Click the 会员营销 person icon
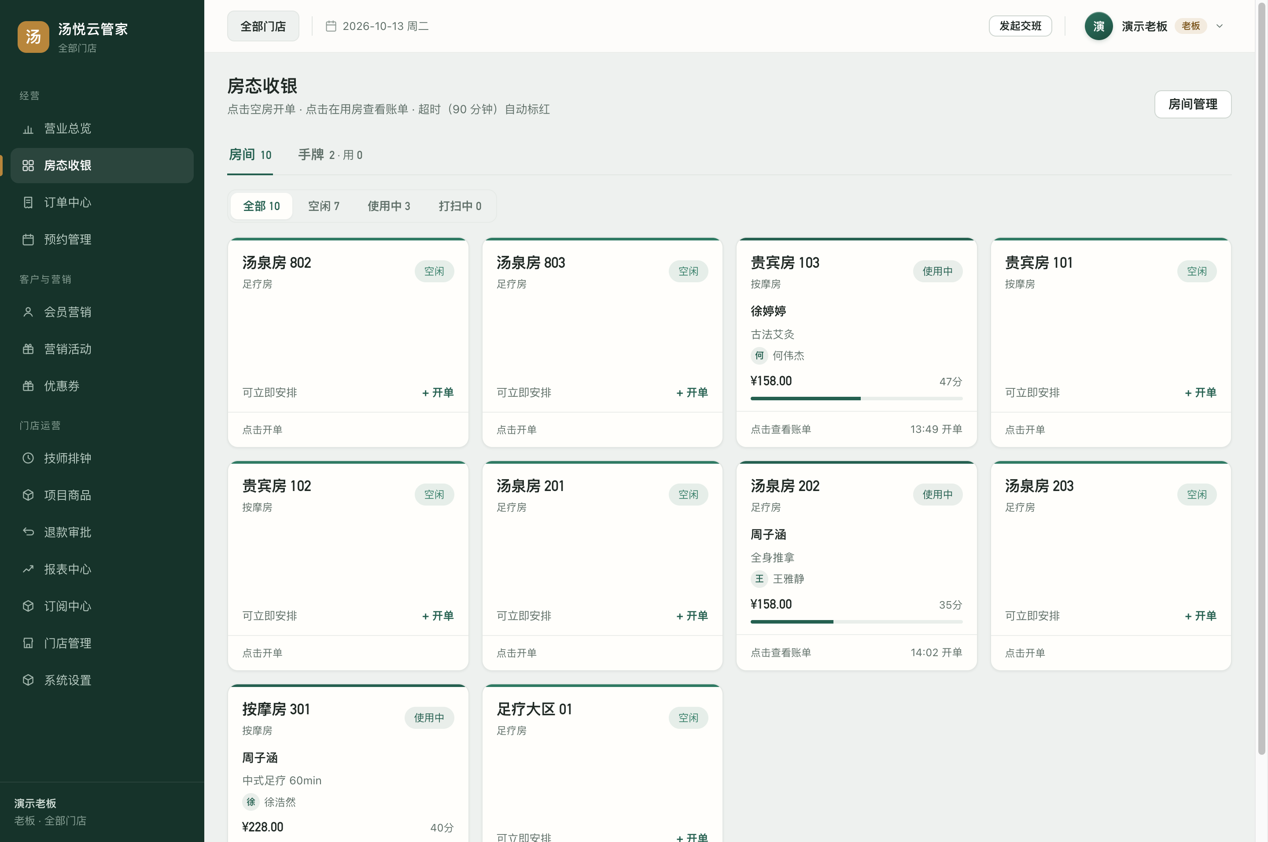The width and height of the screenshot is (1268, 842). [28, 312]
